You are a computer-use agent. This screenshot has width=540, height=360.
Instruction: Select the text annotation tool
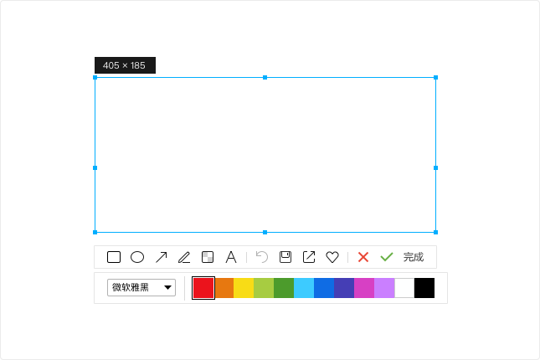click(x=231, y=257)
